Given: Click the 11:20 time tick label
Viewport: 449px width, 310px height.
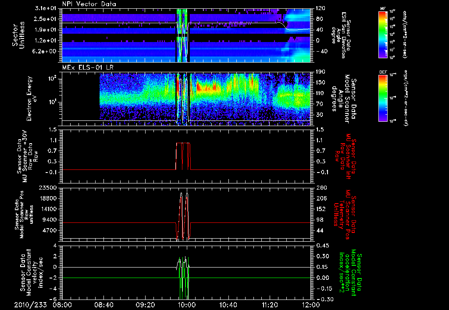Looking at the screenshot, I should [x=270, y=305].
